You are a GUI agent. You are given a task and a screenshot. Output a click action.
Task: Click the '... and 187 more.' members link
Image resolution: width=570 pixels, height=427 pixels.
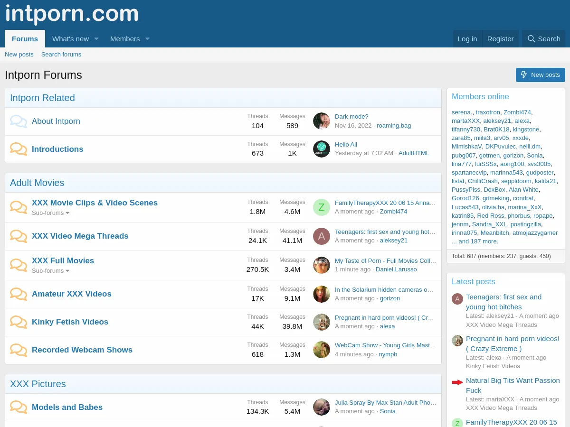point(475,241)
